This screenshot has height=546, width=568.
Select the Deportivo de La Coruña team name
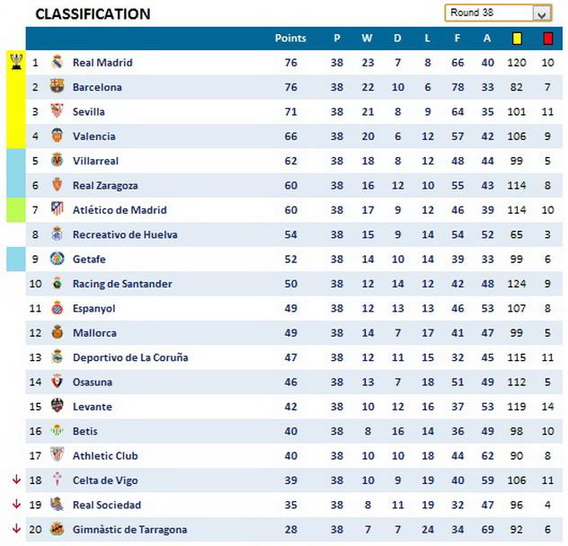(130, 357)
